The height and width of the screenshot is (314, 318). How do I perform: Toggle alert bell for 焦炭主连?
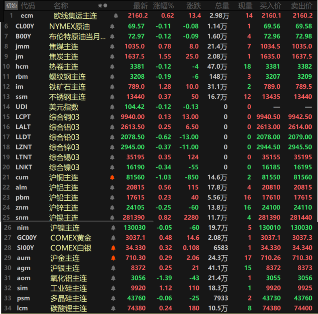pyautogui.click(x=112, y=56)
